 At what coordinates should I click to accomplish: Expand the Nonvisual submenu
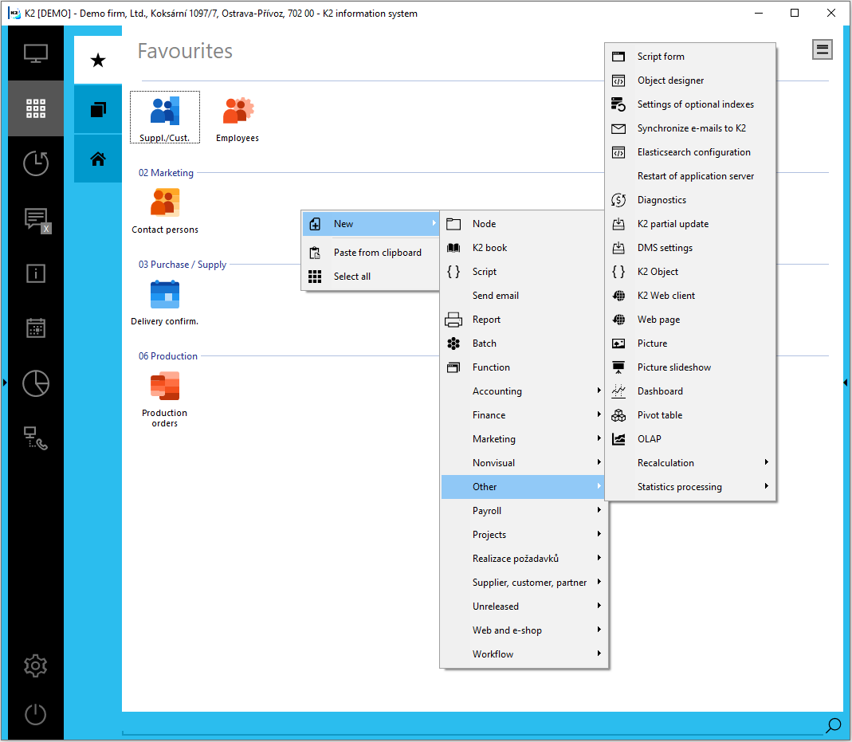tap(523, 463)
